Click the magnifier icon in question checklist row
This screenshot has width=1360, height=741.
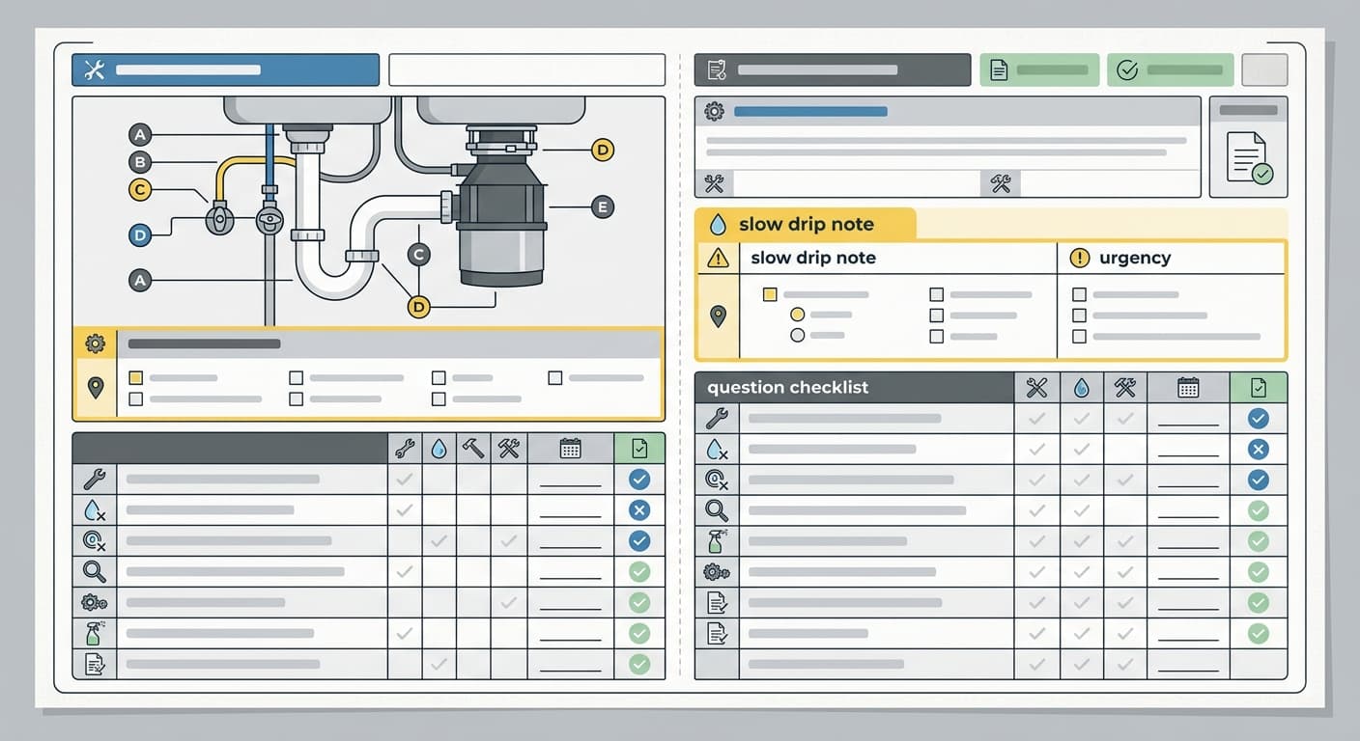click(x=717, y=510)
